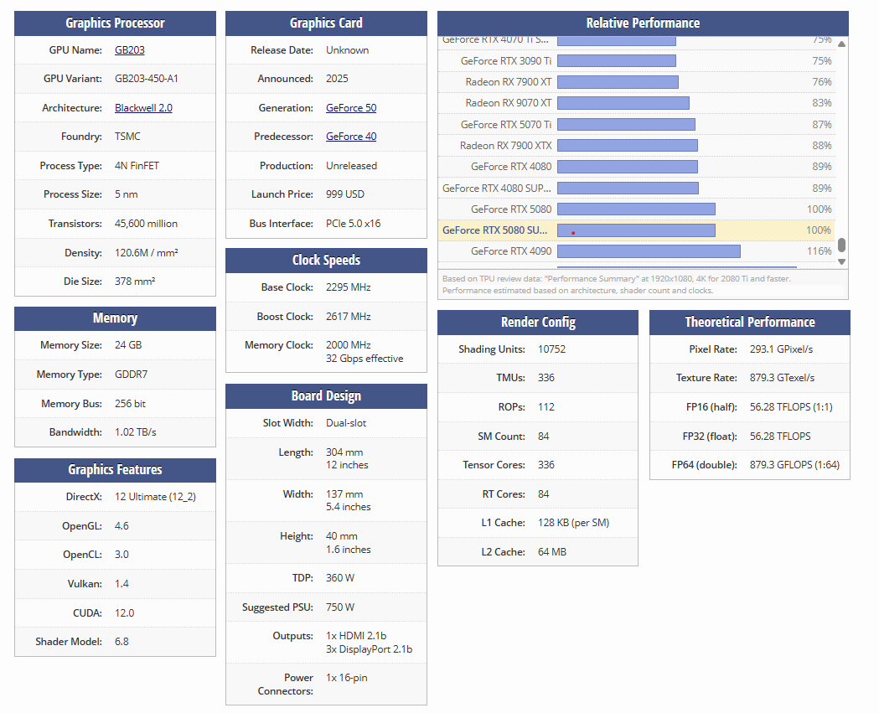The image size is (879, 713).
Task: Click the 45,600 million transistors value
Action: coord(147,224)
